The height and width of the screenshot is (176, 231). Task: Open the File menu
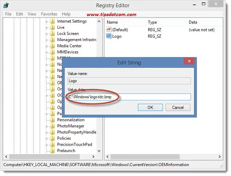pos(8,14)
